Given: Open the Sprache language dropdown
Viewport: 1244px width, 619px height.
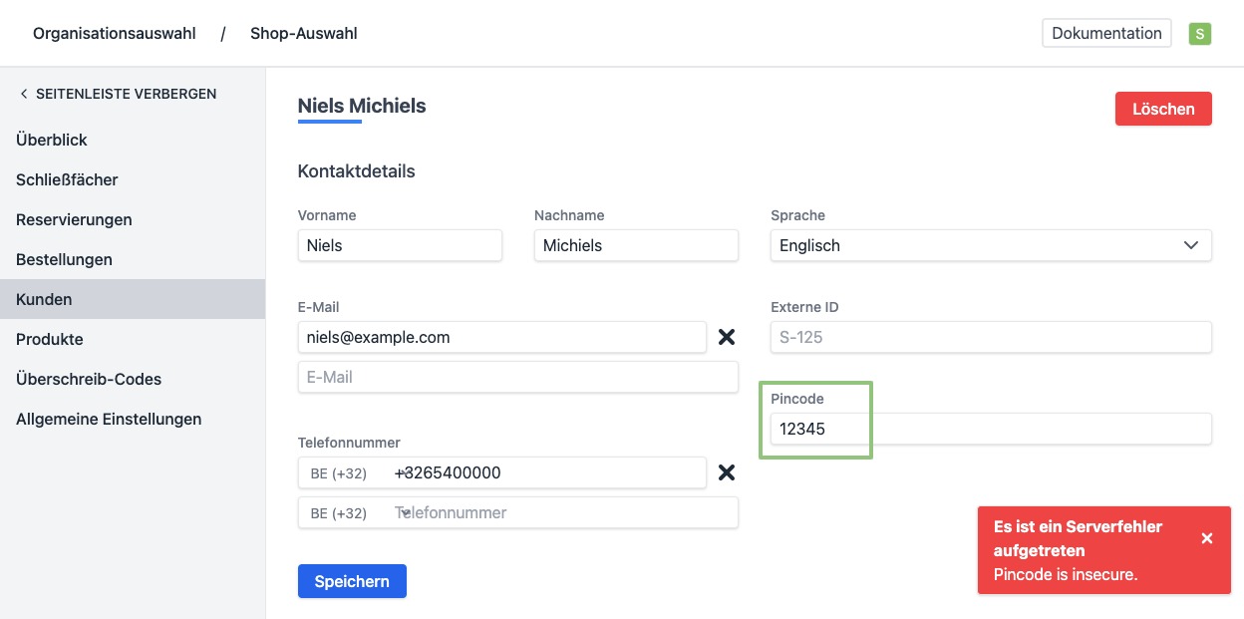Looking at the screenshot, I should point(990,245).
